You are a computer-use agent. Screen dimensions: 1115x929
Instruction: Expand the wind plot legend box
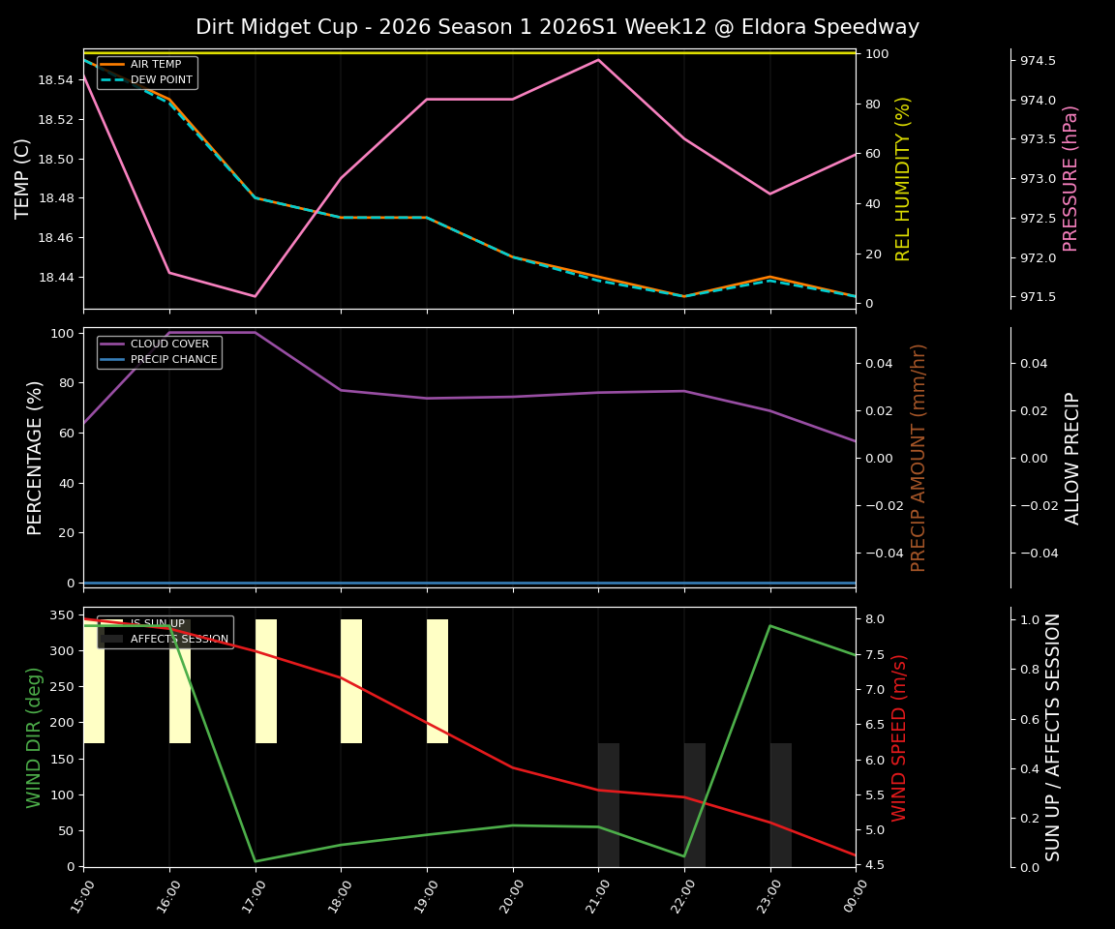[165, 631]
